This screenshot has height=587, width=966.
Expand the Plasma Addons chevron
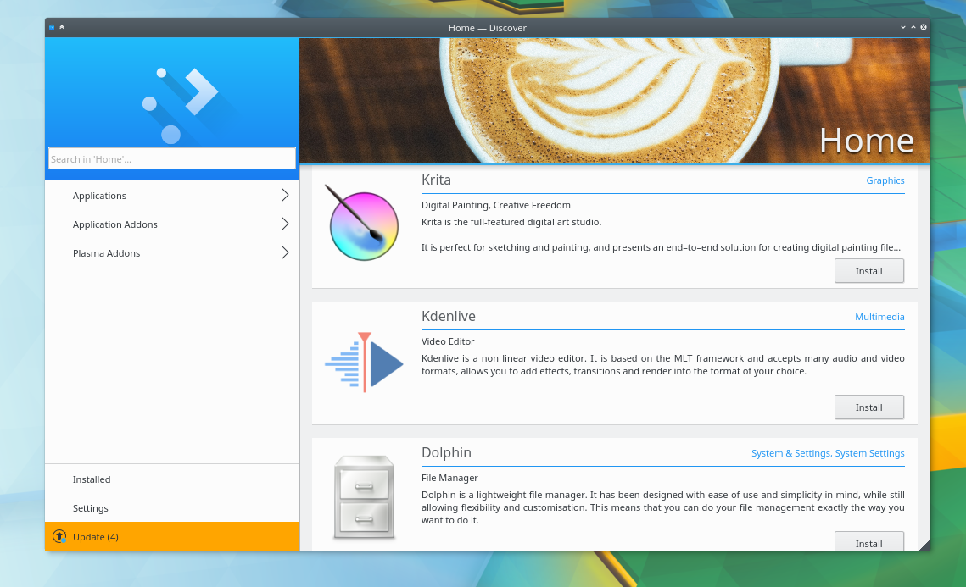tap(285, 253)
